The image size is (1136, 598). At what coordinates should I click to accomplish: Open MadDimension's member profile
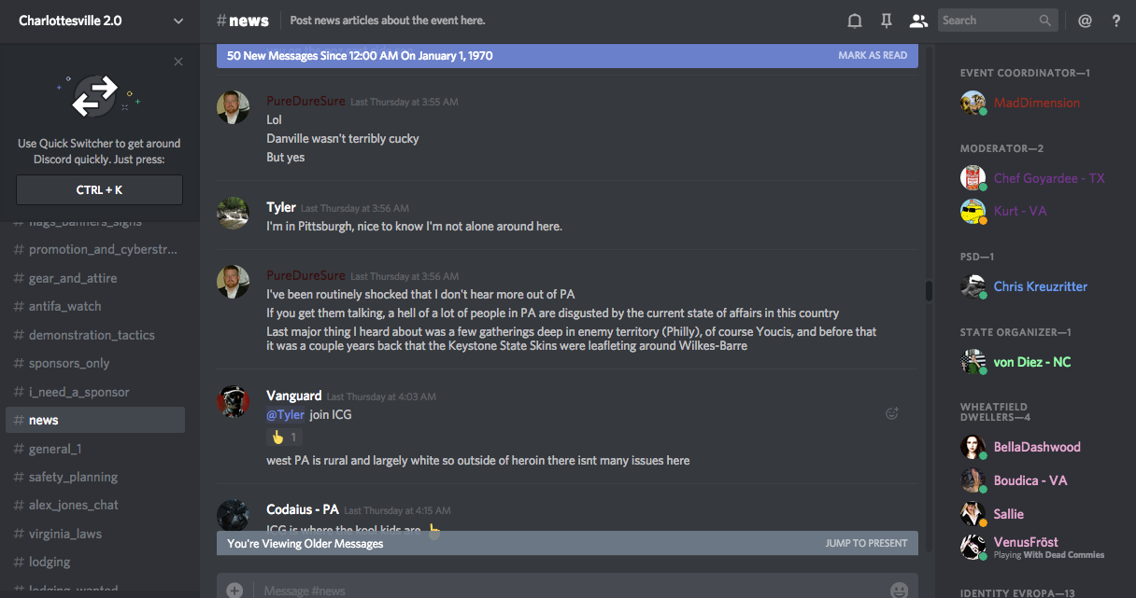[1036, 103]
